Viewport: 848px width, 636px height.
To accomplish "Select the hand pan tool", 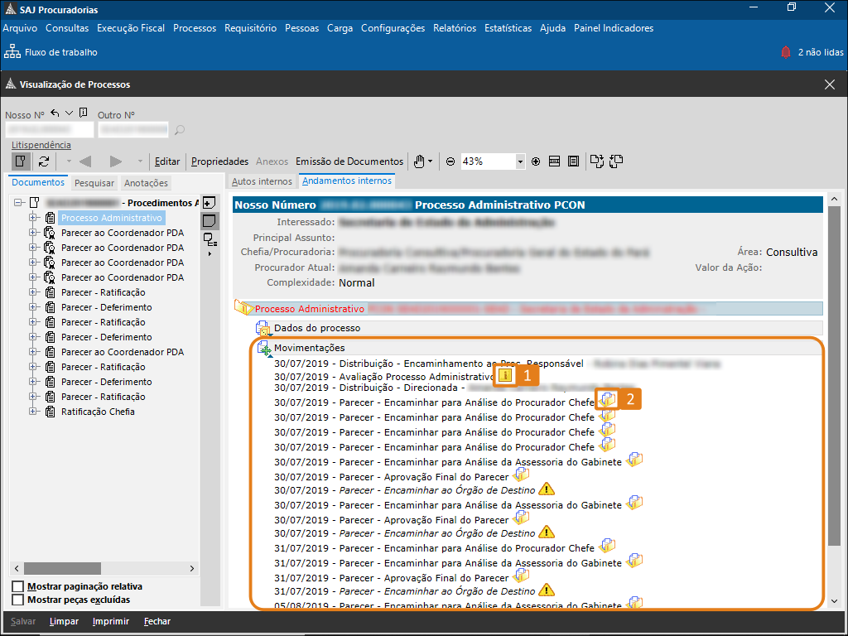I will click(419, 161).
